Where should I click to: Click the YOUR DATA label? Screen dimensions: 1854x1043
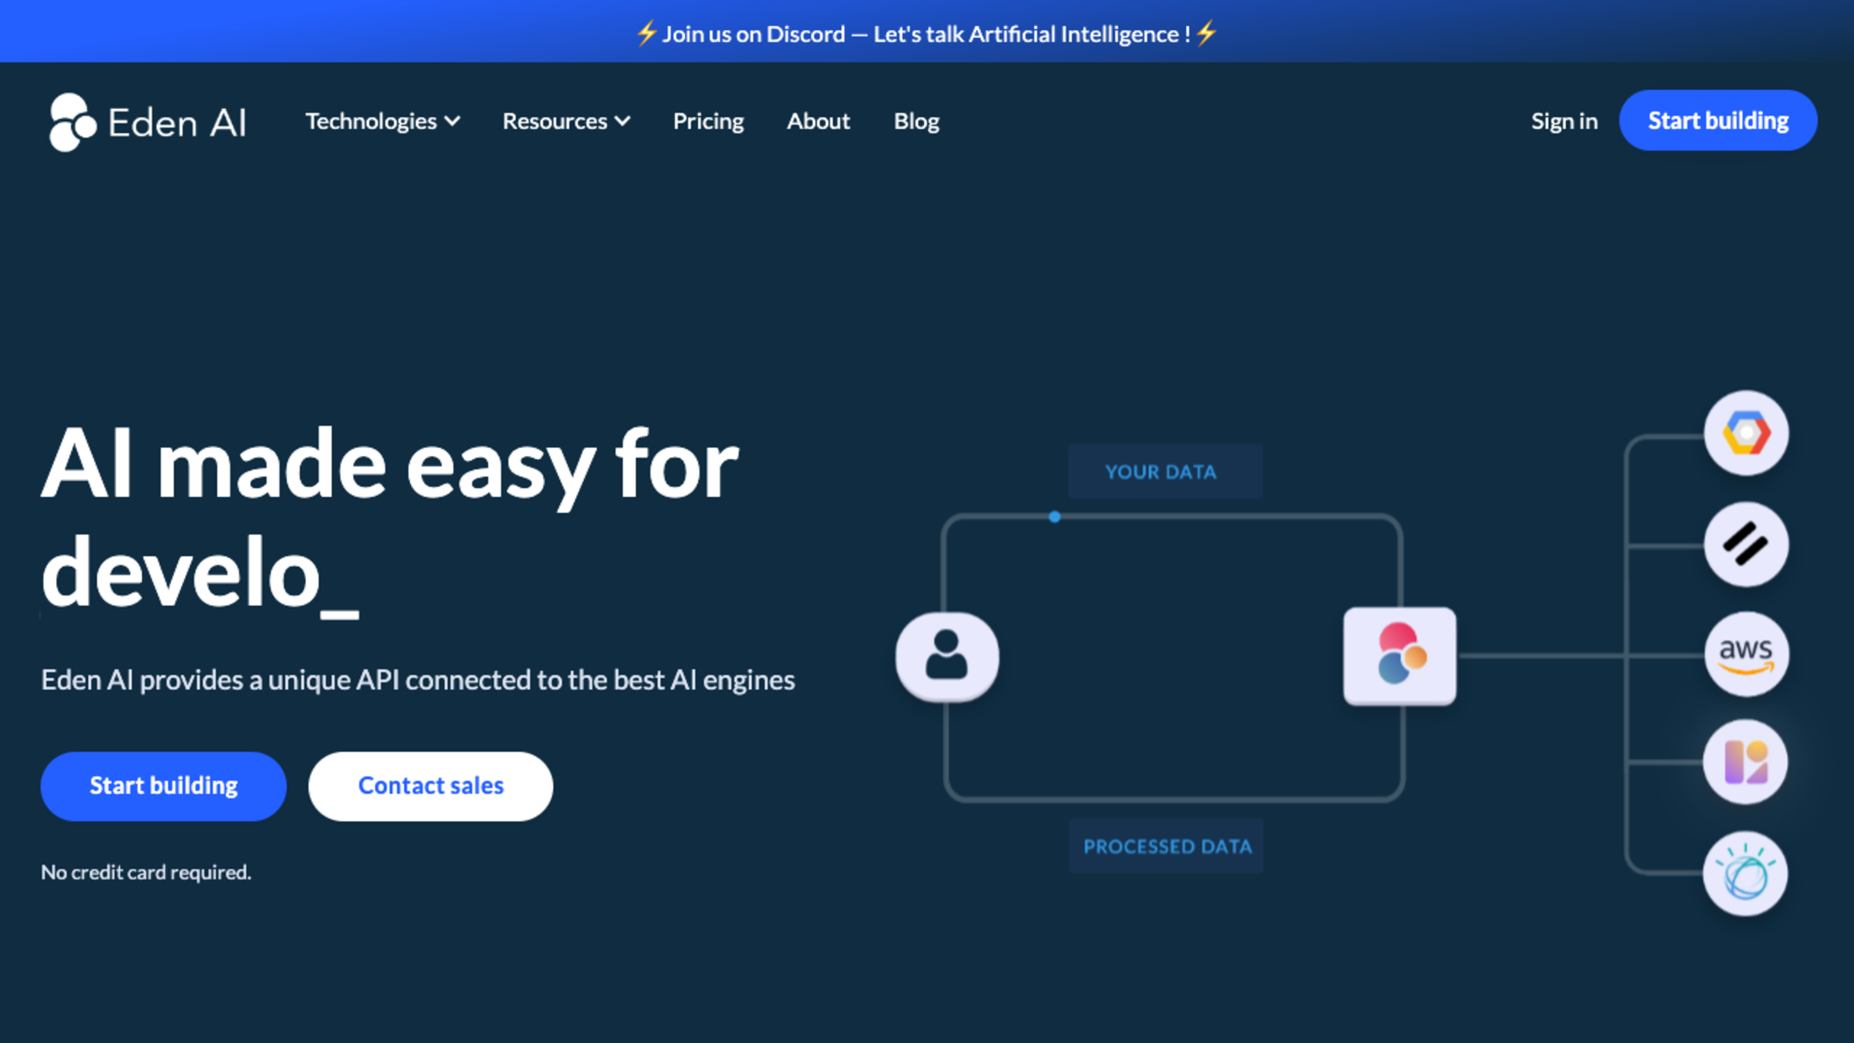1165,471
